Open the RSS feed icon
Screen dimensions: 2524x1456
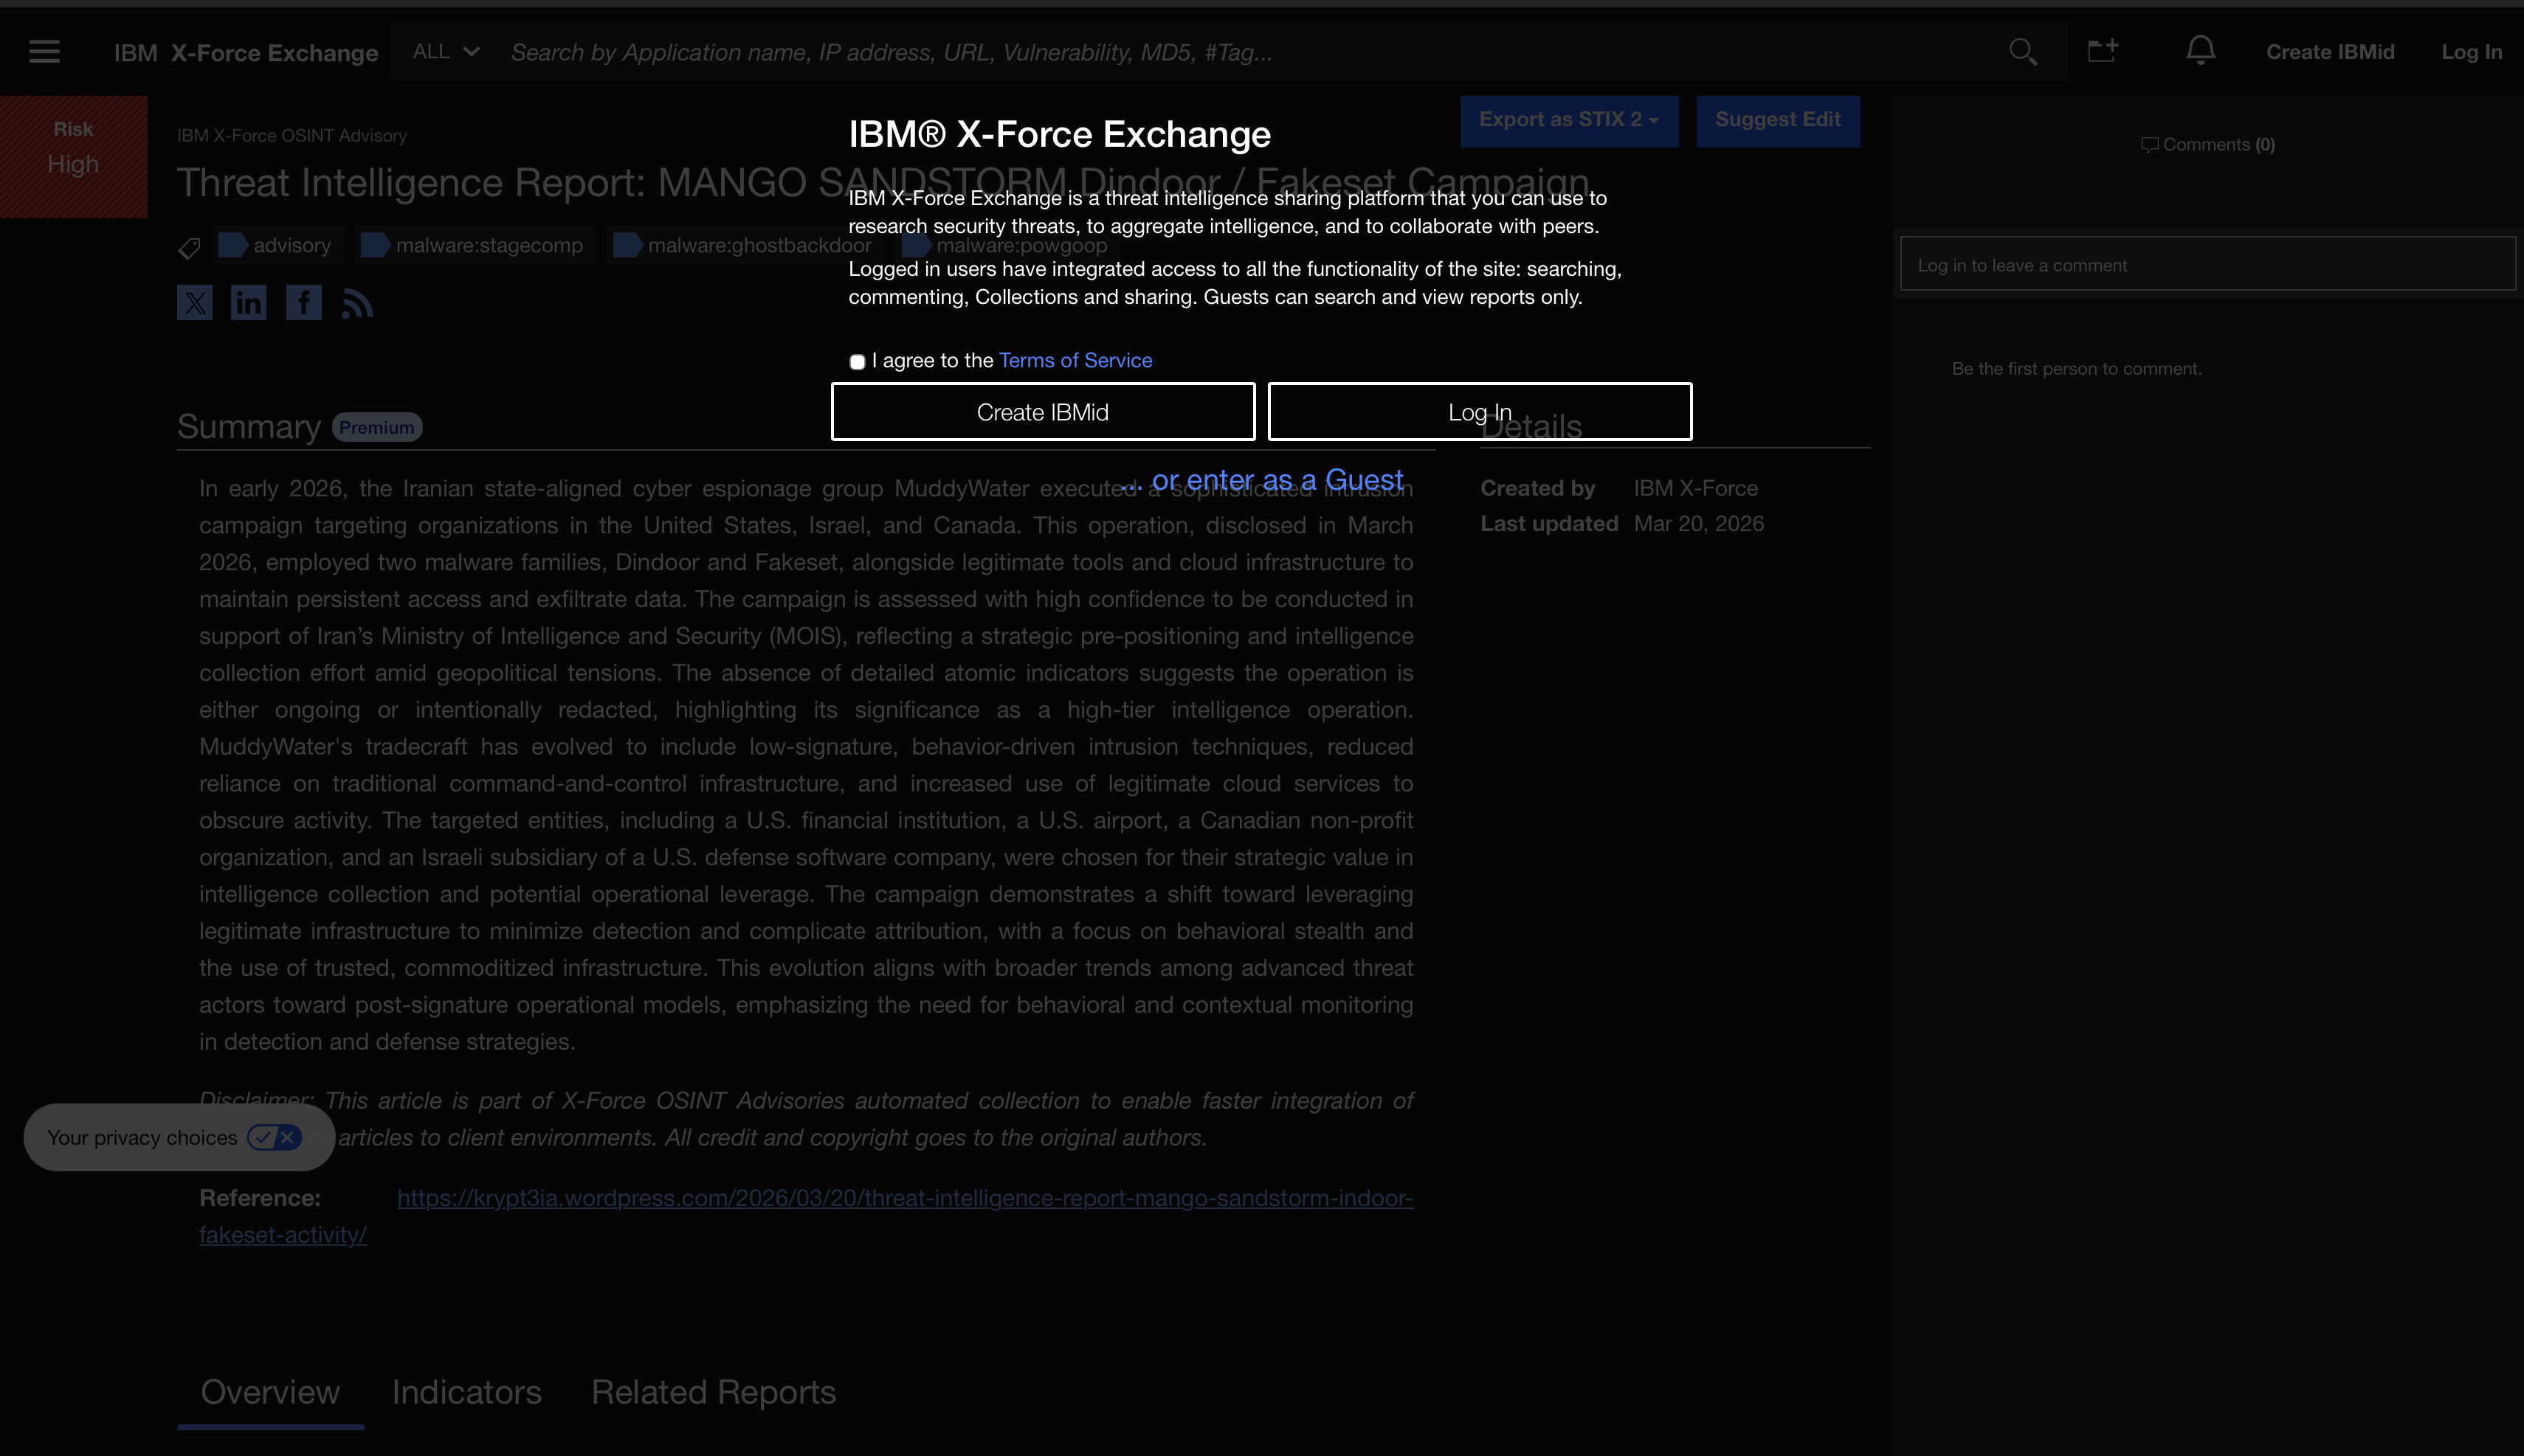(357, 303)
